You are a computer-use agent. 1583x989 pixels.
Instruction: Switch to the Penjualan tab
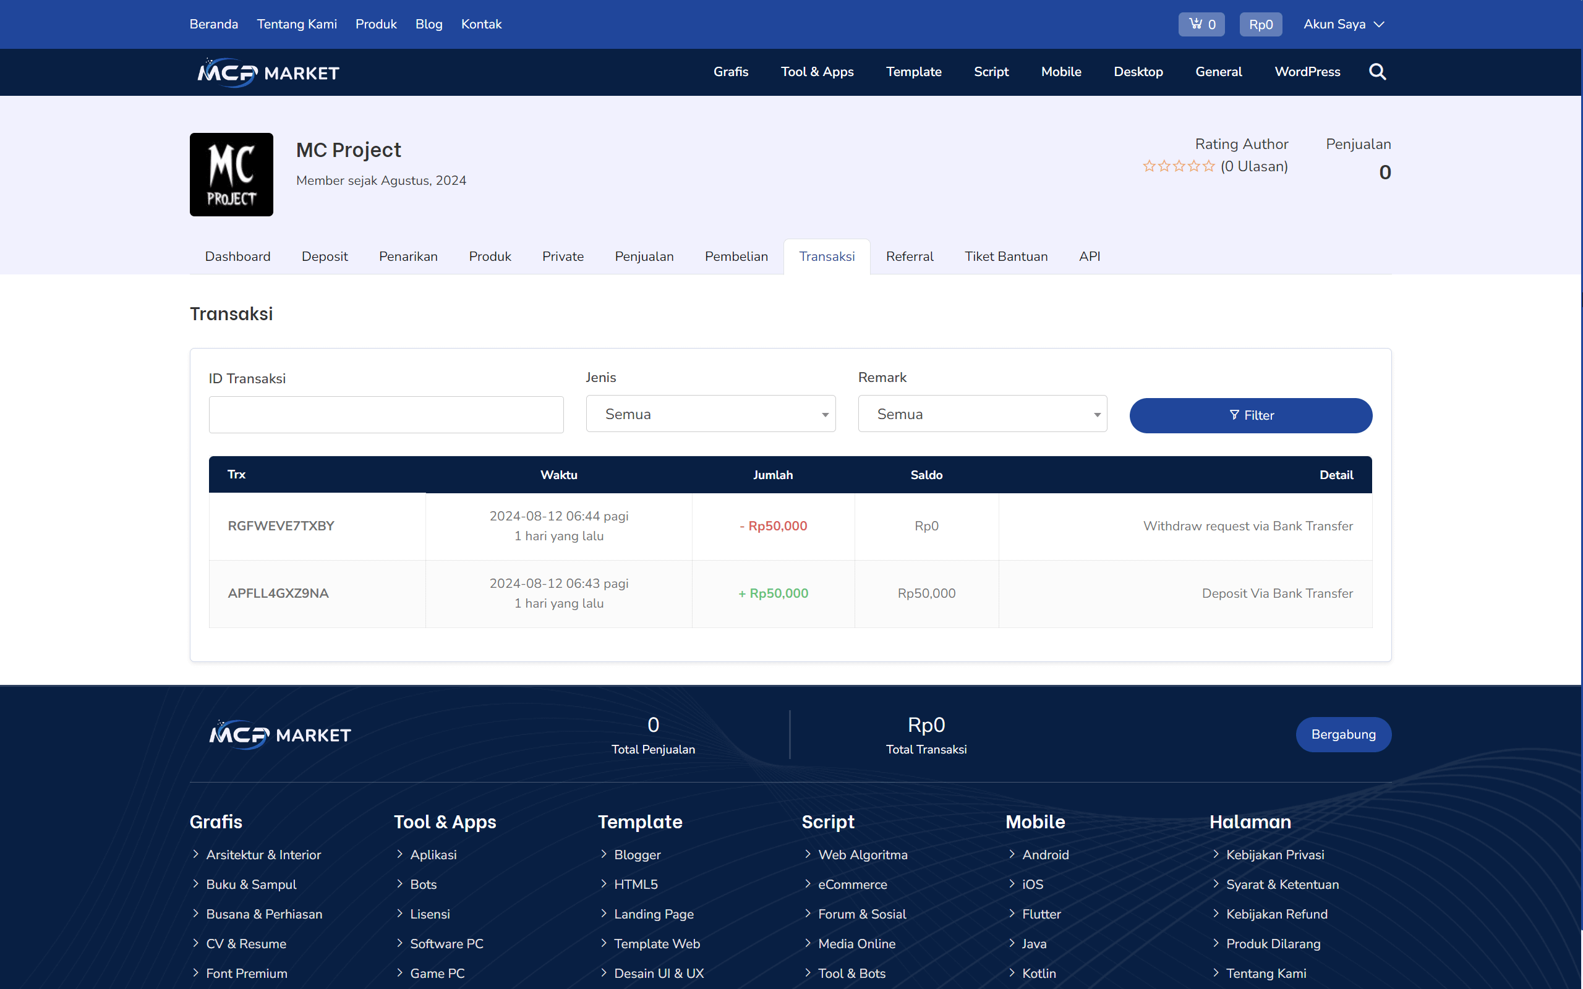(644, 257)
